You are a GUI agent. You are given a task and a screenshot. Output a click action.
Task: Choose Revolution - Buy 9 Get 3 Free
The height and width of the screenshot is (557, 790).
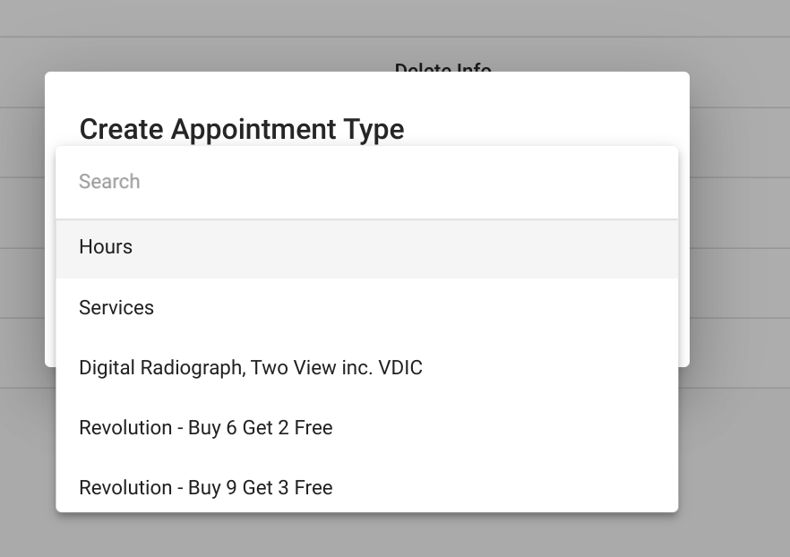tap(367, 486)
